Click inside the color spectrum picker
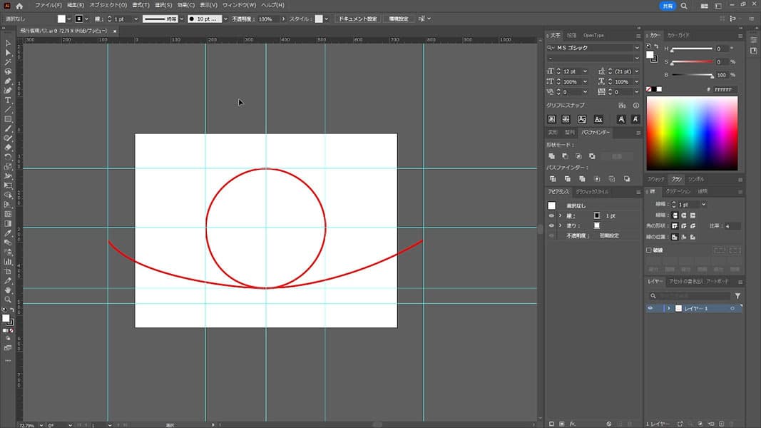 coord(691,133)
